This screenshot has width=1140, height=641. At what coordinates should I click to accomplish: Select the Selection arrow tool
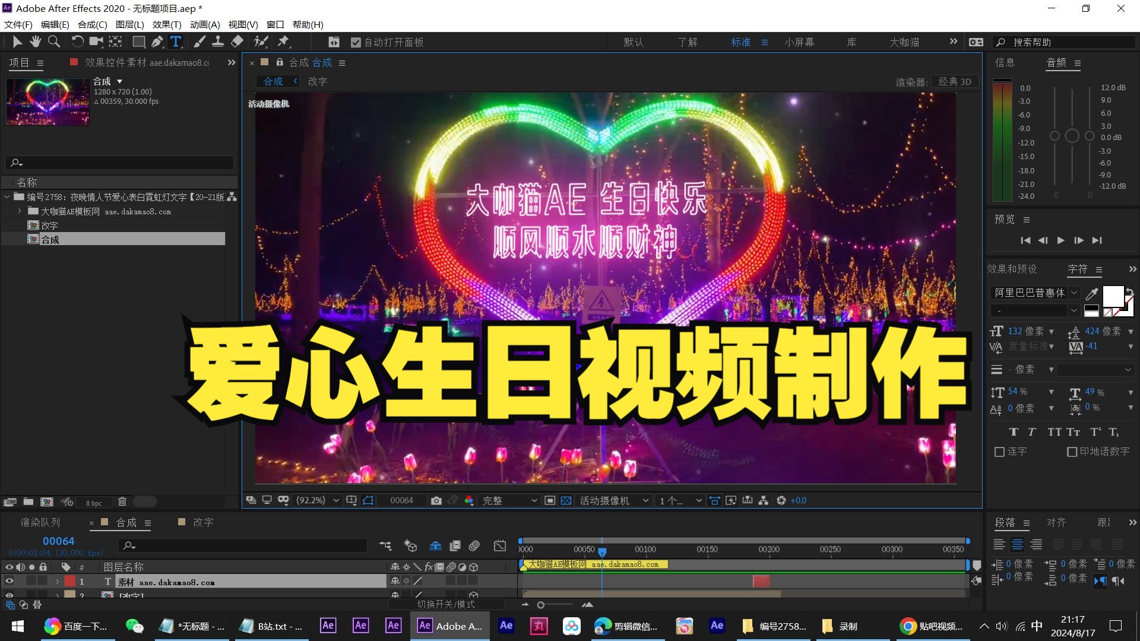pos(17,42)
